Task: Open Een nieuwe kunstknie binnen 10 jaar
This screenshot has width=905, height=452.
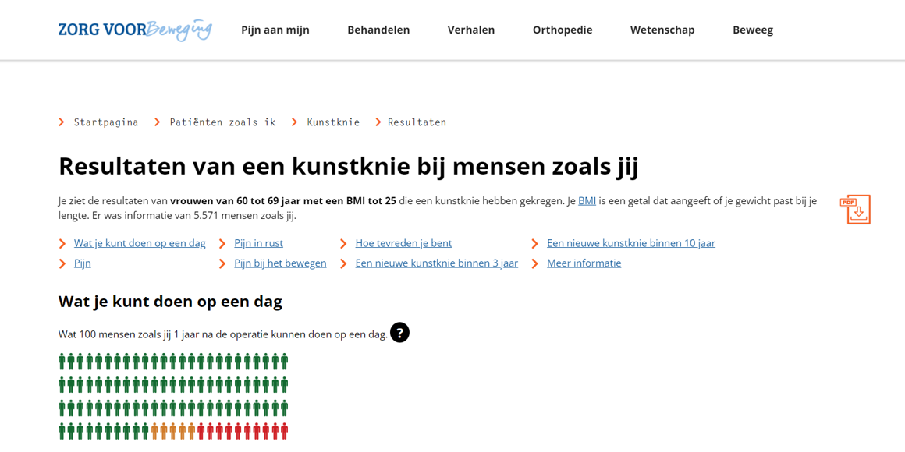Action: (x=630, y=243)
